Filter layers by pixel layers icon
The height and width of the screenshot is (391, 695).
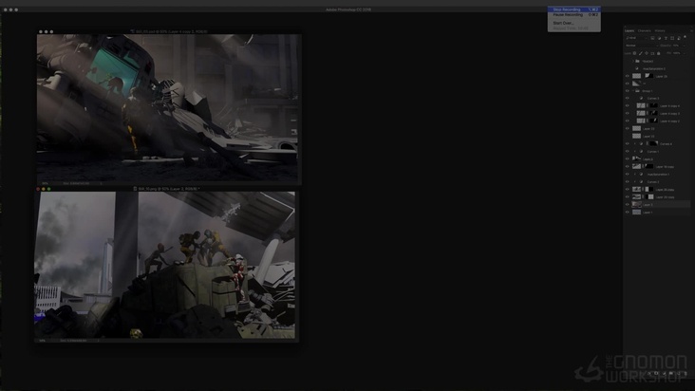click(652, 38)
